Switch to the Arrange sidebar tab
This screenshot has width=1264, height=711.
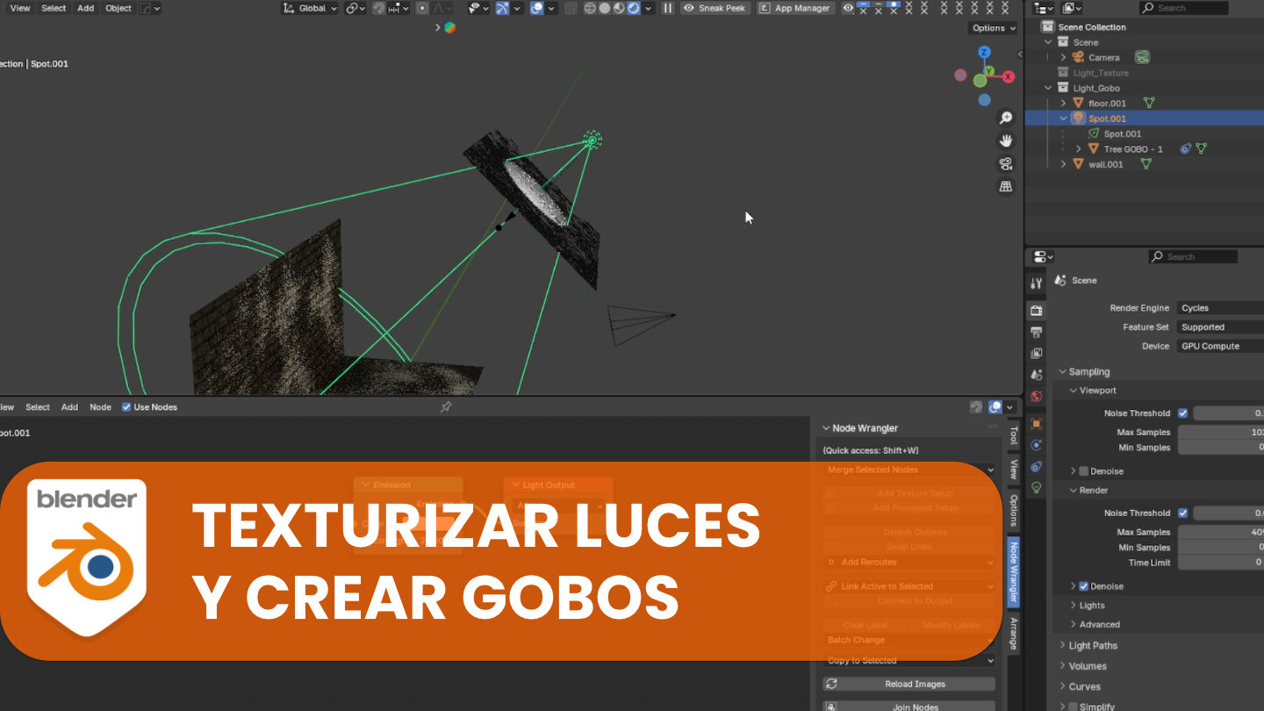[x=1013, y=634]
